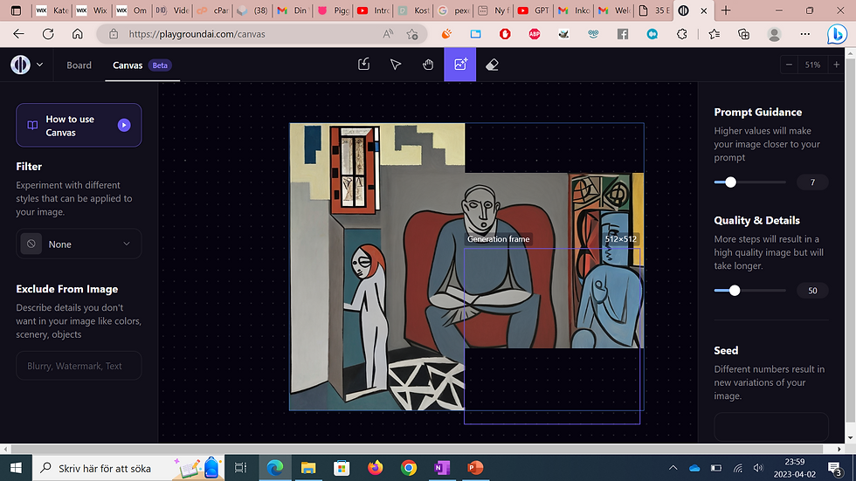The image size is (856, 481).
Task: Select the arrow selection tool
Action: coord(396,65)
